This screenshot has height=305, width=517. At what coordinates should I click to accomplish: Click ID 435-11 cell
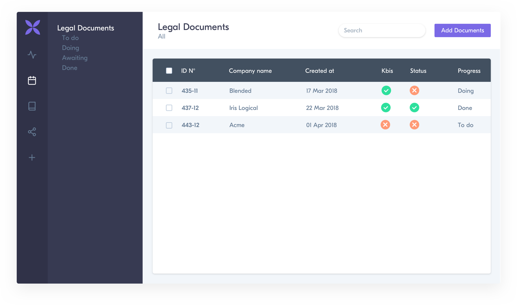pos(190,91)
